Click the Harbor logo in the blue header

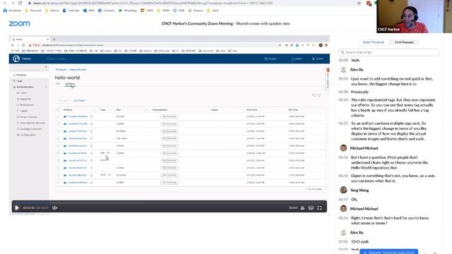coord(16,59)
